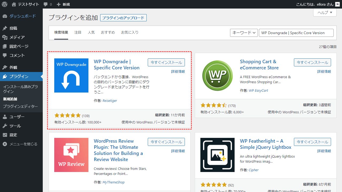Open 詳細情報 for WP Downgrade
Viewport: 342px width, 192px height.
(x=178, y=71)
